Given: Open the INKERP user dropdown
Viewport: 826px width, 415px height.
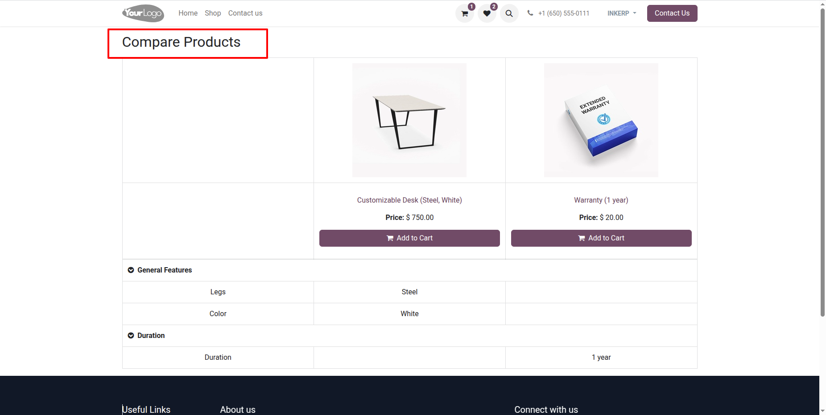Looking at the screenshot, I should (622, 13).
